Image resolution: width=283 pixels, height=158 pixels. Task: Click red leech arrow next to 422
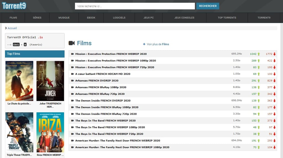pyautogui.click(x=274, y=61)
